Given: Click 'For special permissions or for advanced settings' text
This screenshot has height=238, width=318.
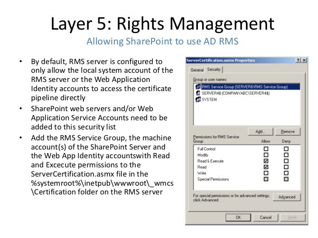Looking at the screenshot, I should click(x=232, y=198).
